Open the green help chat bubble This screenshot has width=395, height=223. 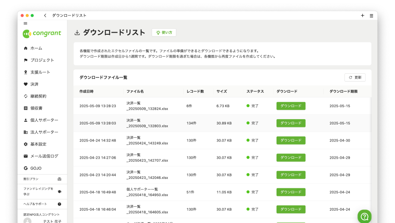click(x=364, y=216)
